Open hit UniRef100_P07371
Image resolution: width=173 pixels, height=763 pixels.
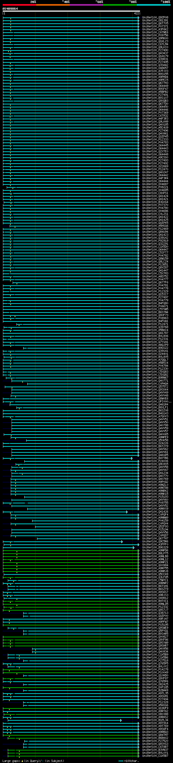155,26
